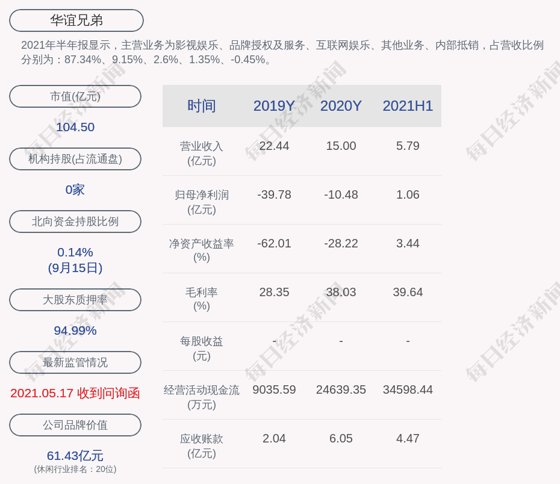
Task: Select the 94.99% pledge rate value
Action: coord(75,330)
